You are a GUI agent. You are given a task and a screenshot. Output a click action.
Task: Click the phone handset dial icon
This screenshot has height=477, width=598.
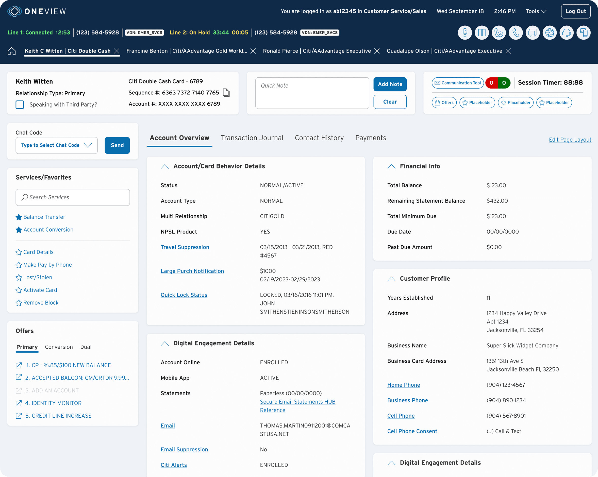point(516,33)
